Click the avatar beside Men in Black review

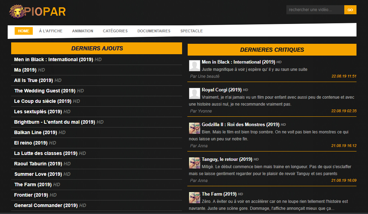[x=195, y=66]
